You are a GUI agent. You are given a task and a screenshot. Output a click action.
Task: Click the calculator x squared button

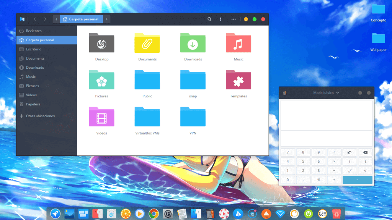coord(350,171)
